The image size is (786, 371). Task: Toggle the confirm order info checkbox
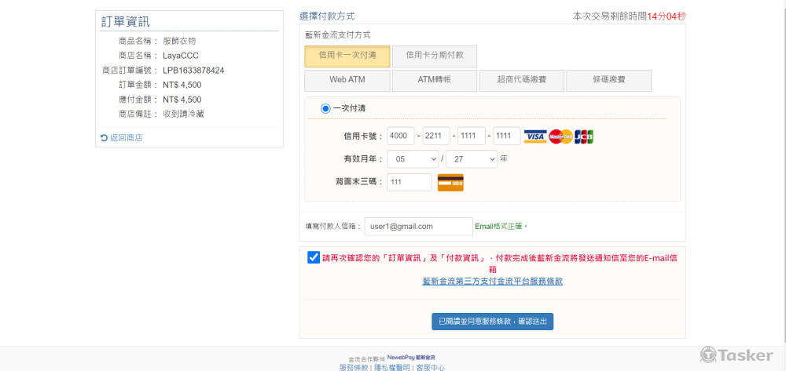click(314, 257)
